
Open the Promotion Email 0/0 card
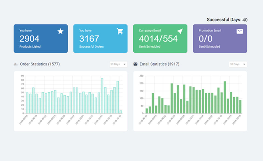coord(220,38)
